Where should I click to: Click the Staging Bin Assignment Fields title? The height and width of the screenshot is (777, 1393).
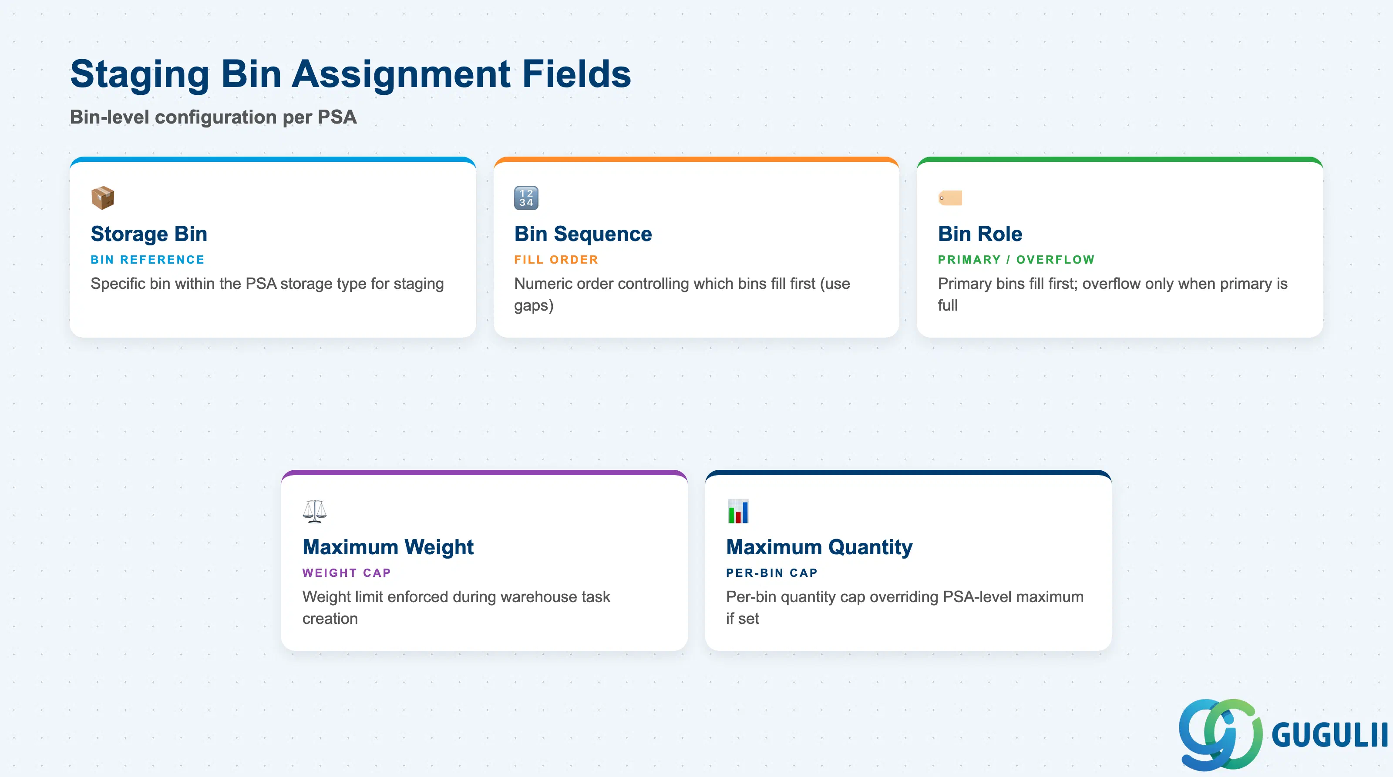(x=350, y=74)
